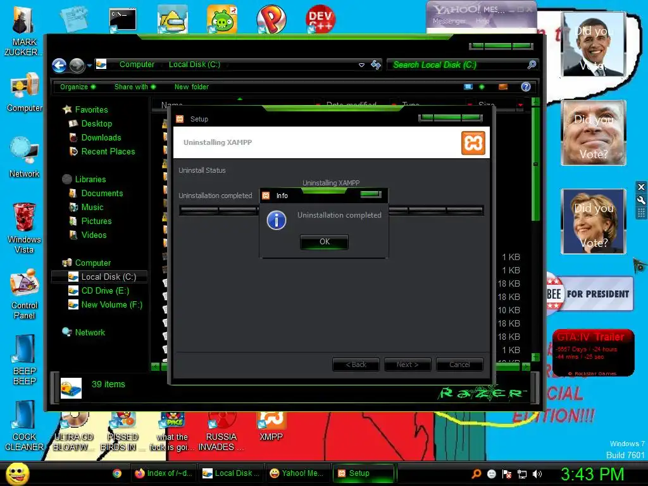
Task: Click the refresh icon beside address bar
Action: [x=376, y=65]
